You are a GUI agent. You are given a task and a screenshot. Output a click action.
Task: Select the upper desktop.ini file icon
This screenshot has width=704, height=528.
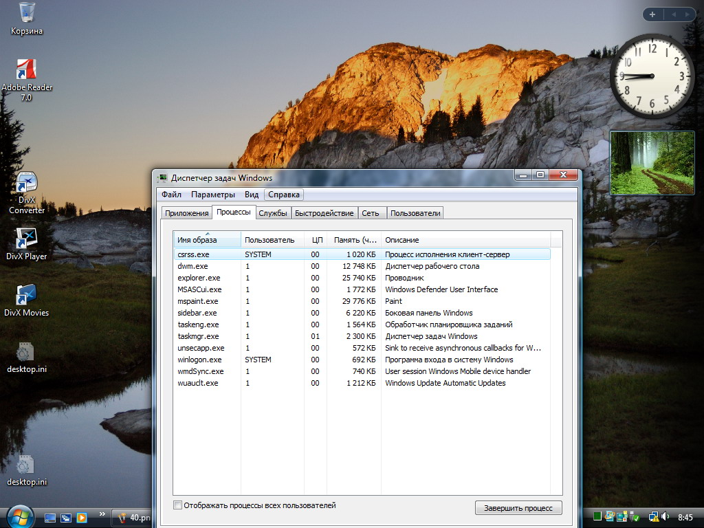coord(27,357)
